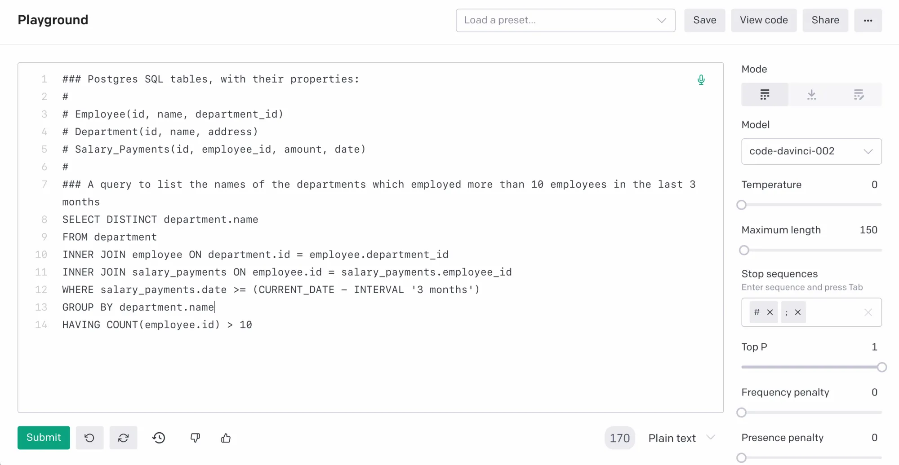Select the Complete mode icon
Image resolution: width=899 pixels, height=465 pixels.
[x=765, y=95]
